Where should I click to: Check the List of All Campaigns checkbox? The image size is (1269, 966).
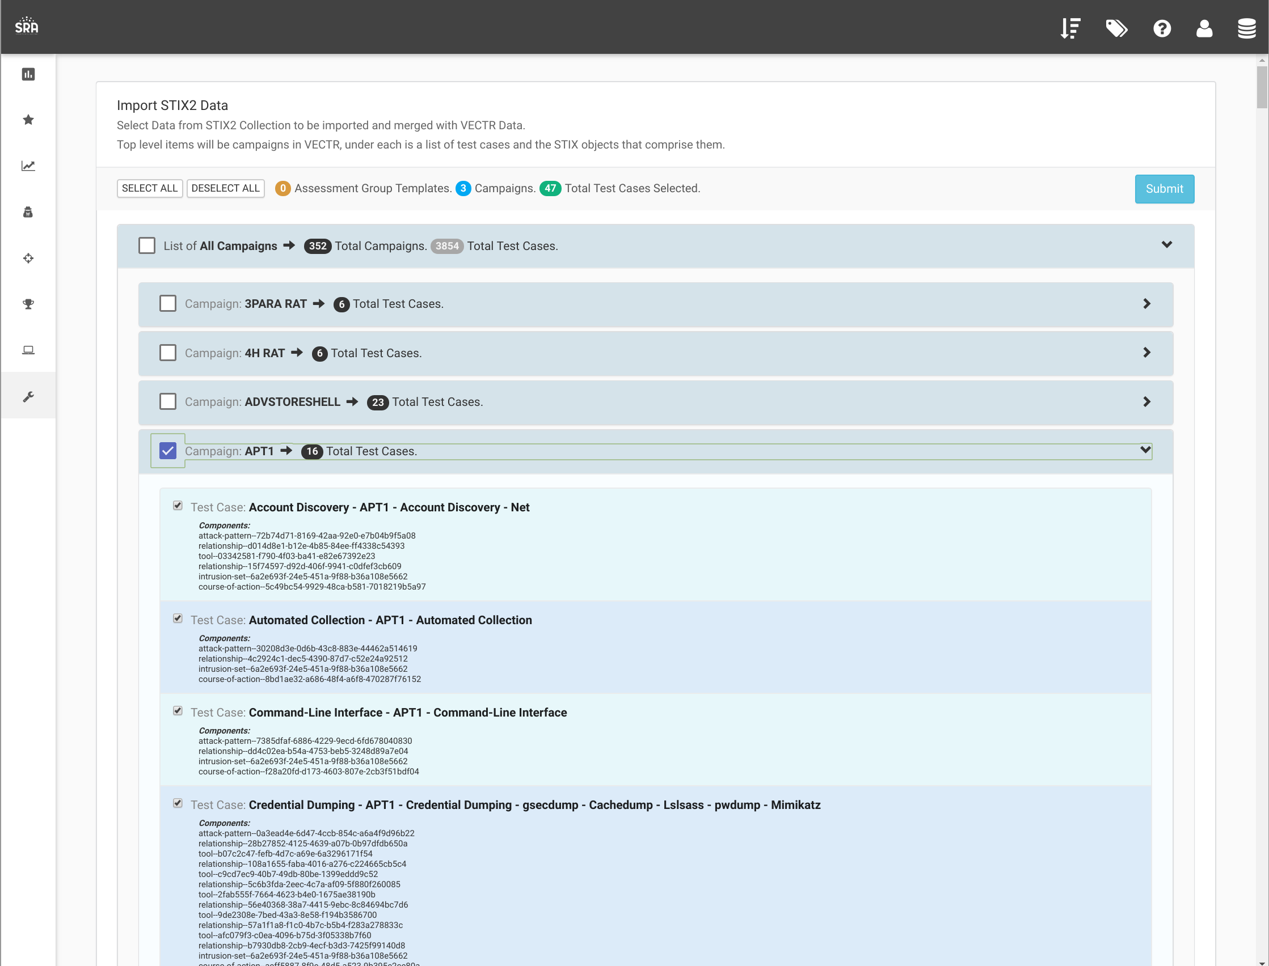pos(147,245)
